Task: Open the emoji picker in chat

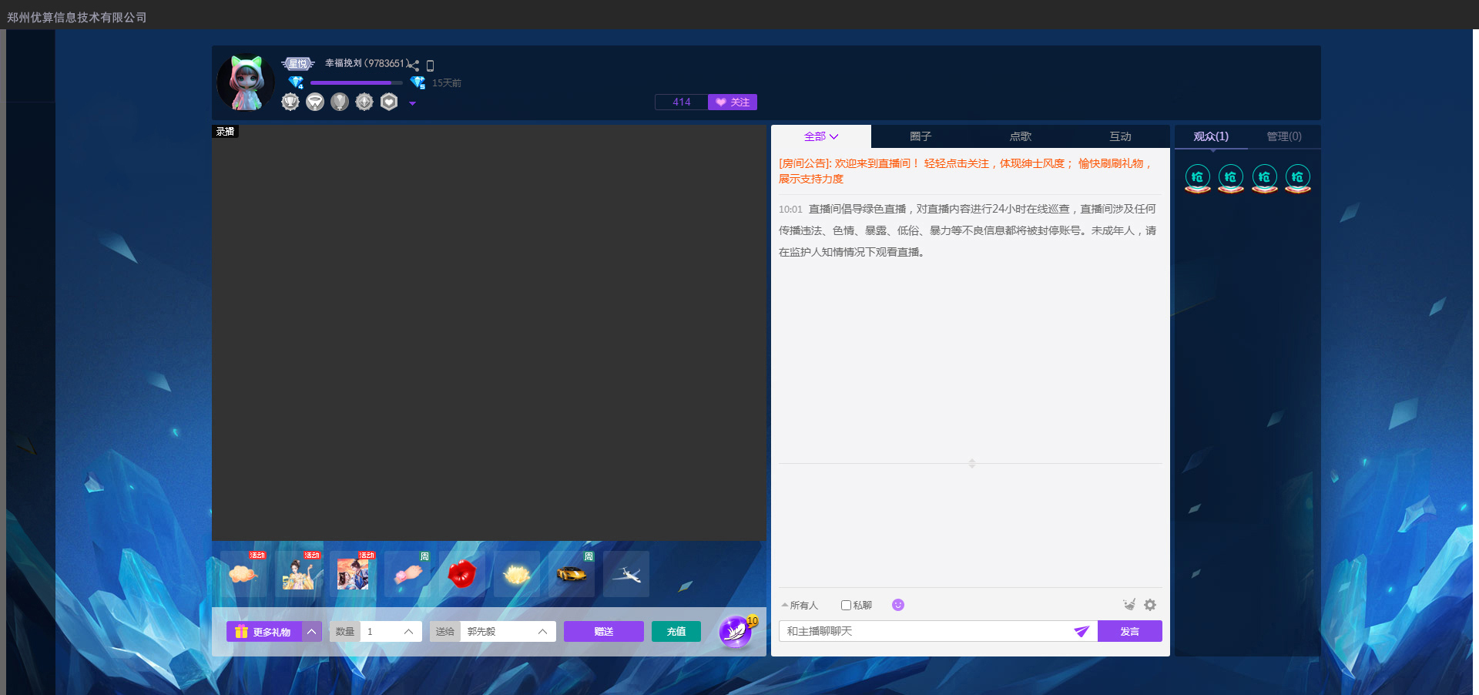Action: [x=897, y=605]
